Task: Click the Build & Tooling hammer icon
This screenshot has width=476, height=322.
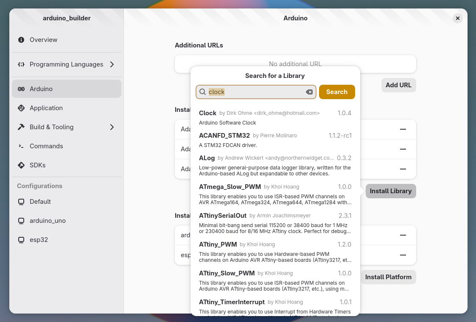Action: (x=21, y=127)
